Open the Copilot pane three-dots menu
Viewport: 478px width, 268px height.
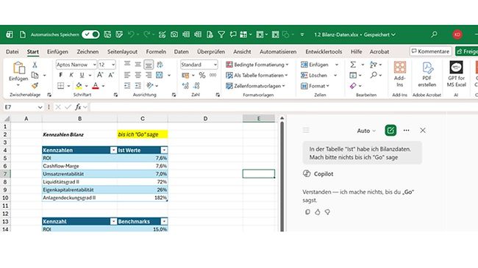click(x=407, y=131)
